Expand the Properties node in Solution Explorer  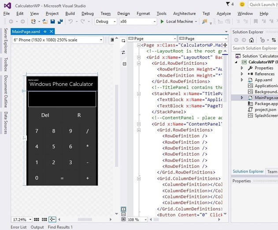point(242,68)
